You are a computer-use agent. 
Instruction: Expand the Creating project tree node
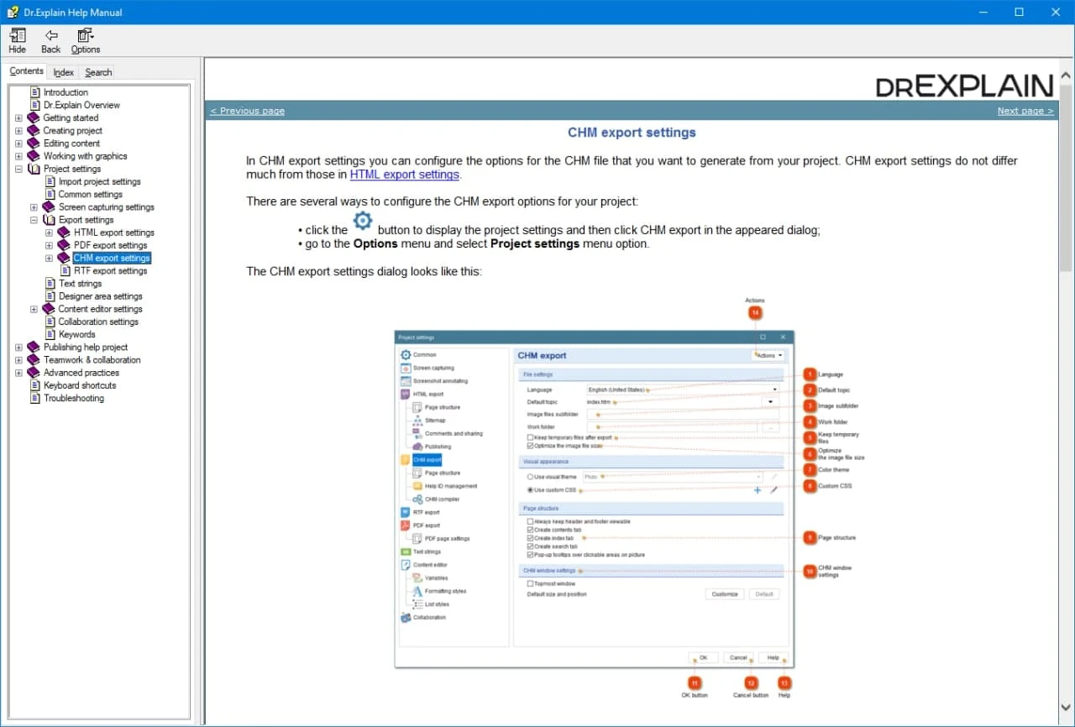coord(18,131)
